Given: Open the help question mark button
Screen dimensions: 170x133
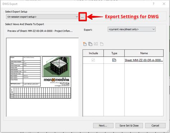Looking at the screenshot, I should click(154, 4).
